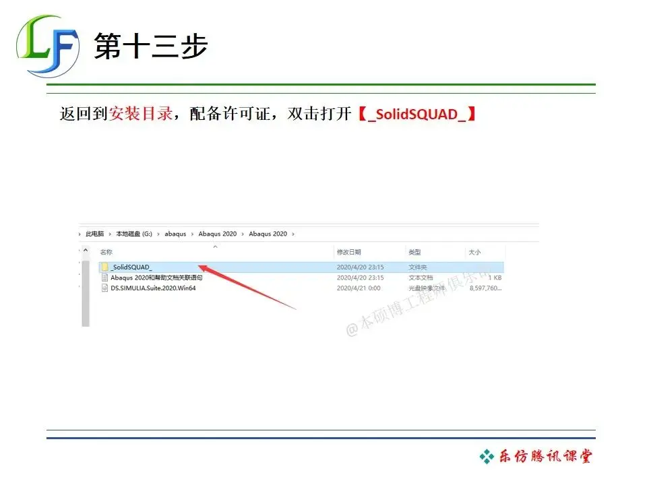The image size is (647, 485).
Task: Sort files by the 类型 column header
Action: pyautogui.click(x=414, y=252)
